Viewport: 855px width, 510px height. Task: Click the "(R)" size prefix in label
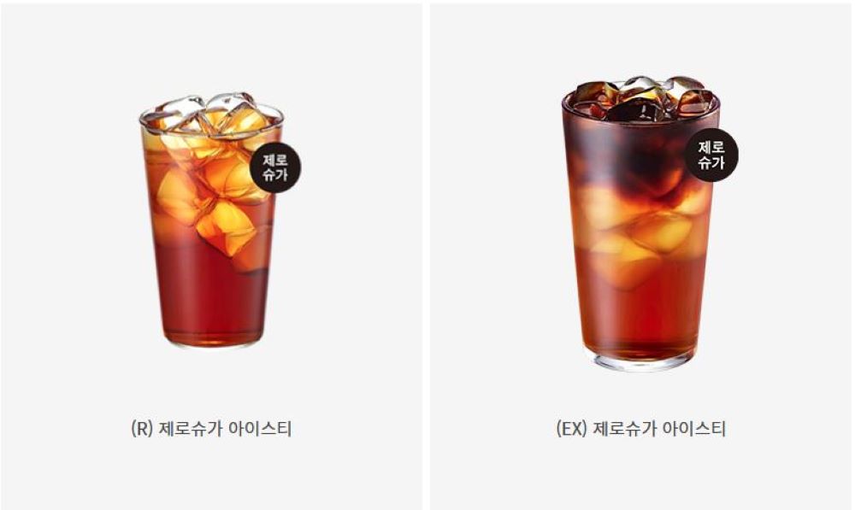[142, 428]
